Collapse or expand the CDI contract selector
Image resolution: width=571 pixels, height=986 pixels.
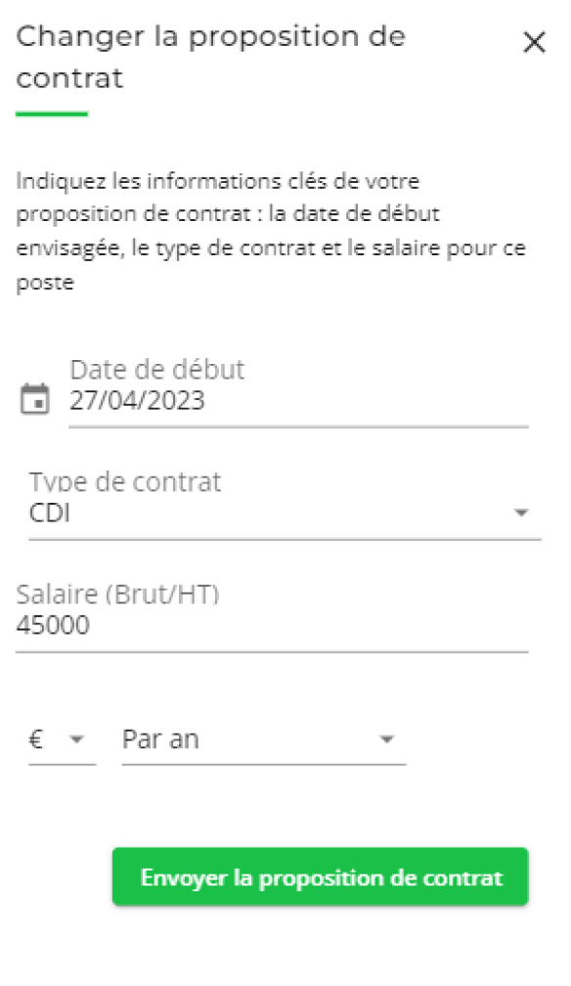[522, 511]
